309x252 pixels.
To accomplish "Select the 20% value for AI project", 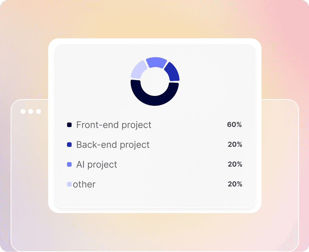I will tap(235, 164).
